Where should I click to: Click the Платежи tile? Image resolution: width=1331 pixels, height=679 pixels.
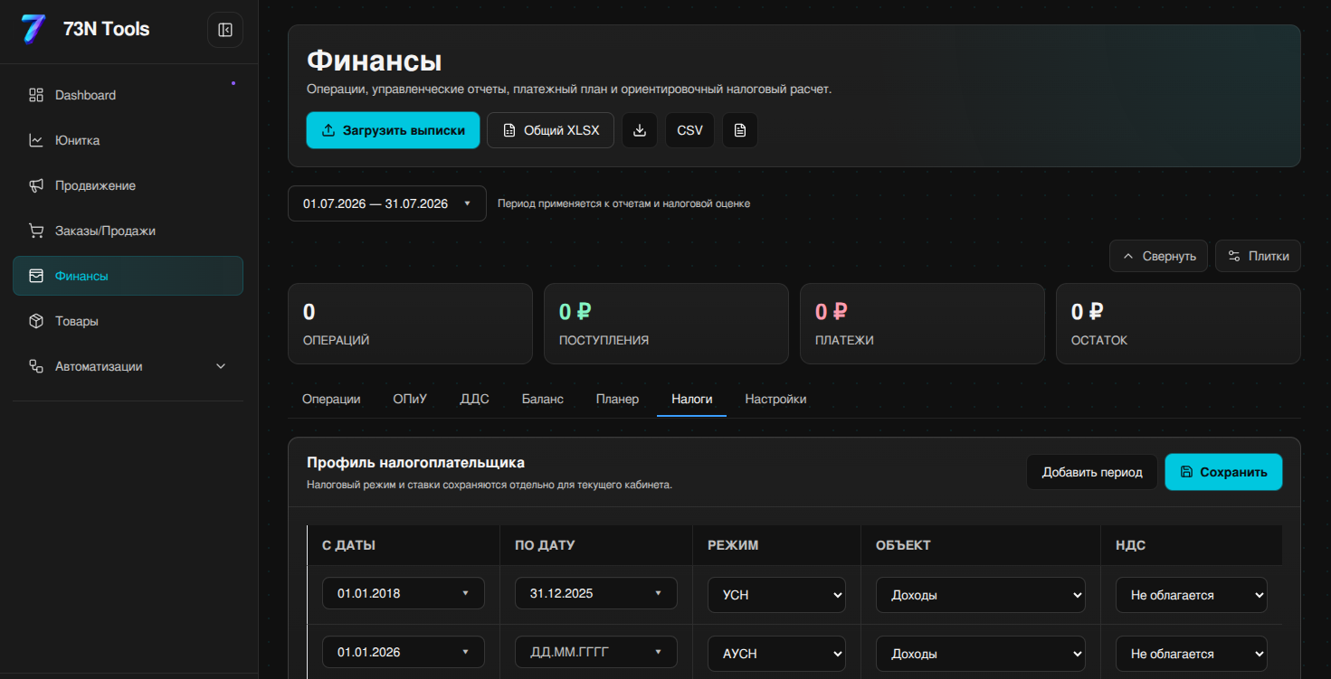pos(922,324)
